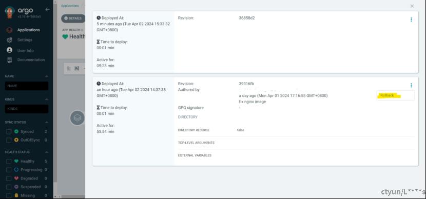Open the Settings gear icon
This screenshot has height=199, width=426.
10,40
